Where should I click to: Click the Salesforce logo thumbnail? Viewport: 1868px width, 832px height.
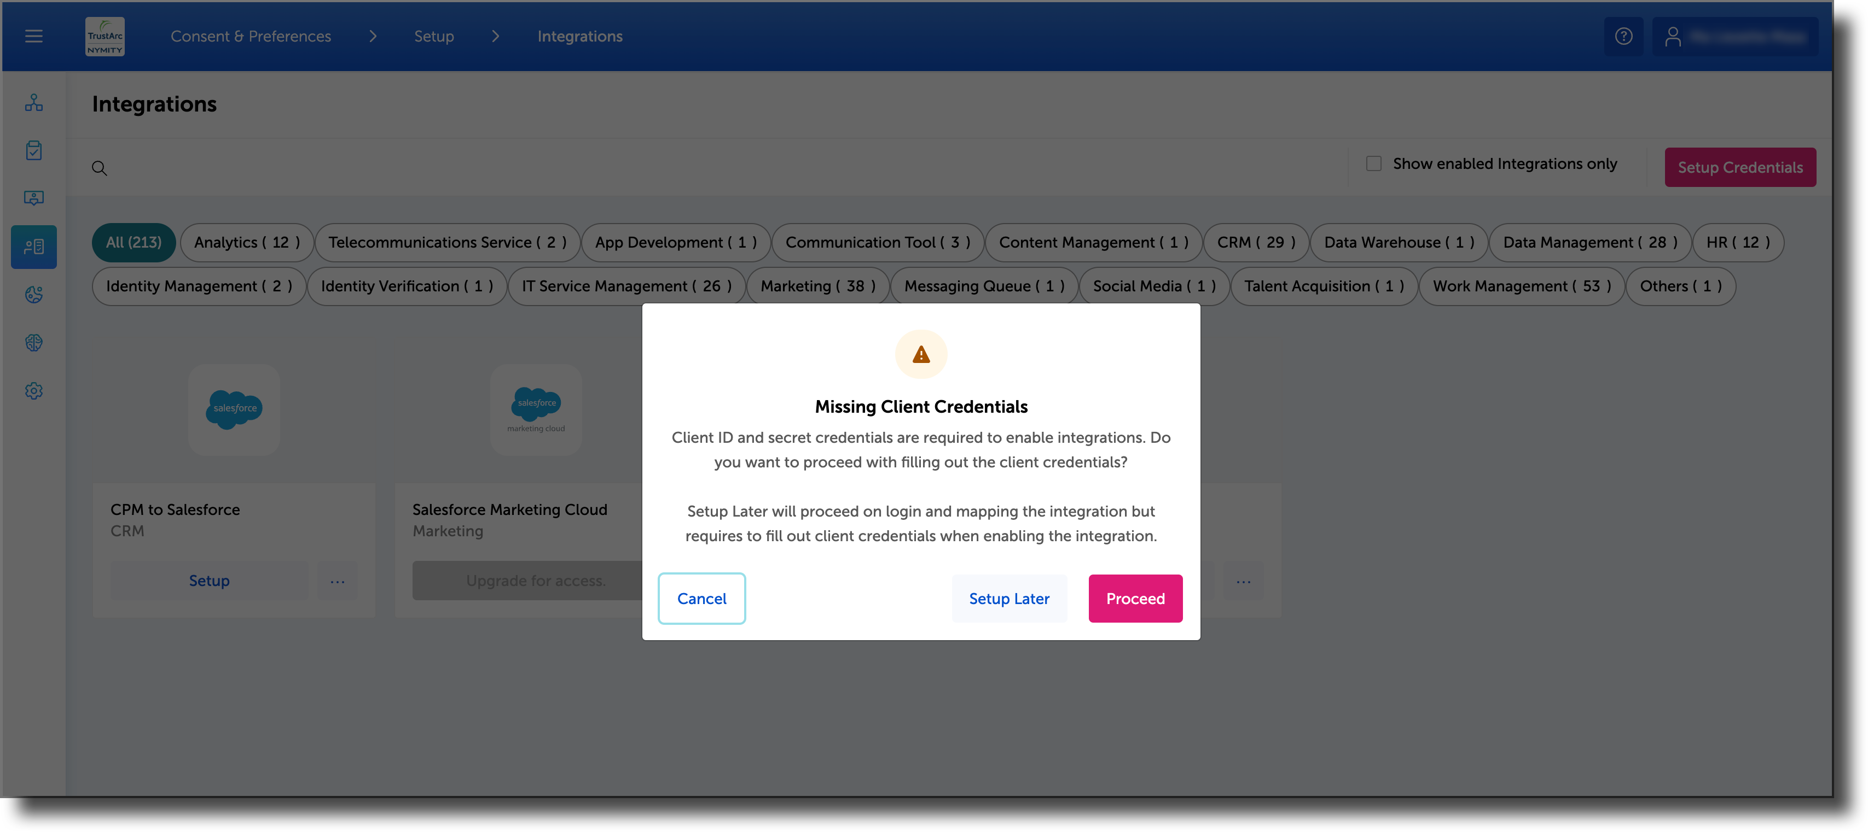tap(234, 409)
